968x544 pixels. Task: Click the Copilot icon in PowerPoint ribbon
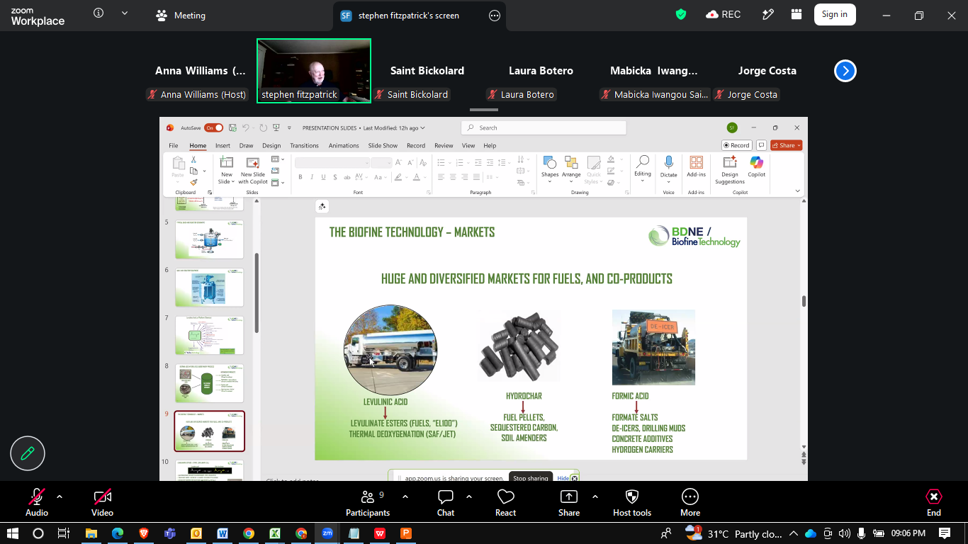pos(756,166)
